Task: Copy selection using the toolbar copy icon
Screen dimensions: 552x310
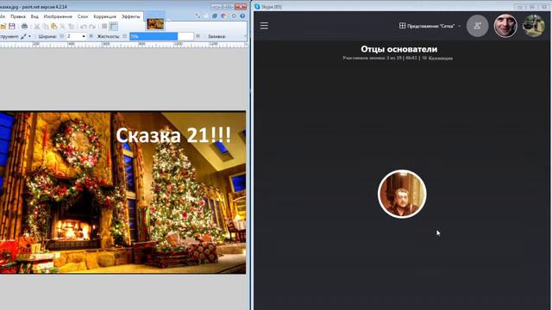Action: point(46,27)
